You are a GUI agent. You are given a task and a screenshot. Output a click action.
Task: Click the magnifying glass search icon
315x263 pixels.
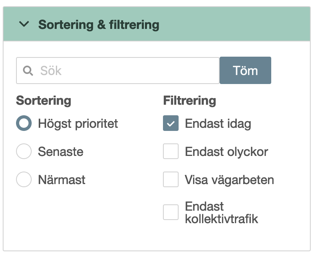click(x=28, y=71)
